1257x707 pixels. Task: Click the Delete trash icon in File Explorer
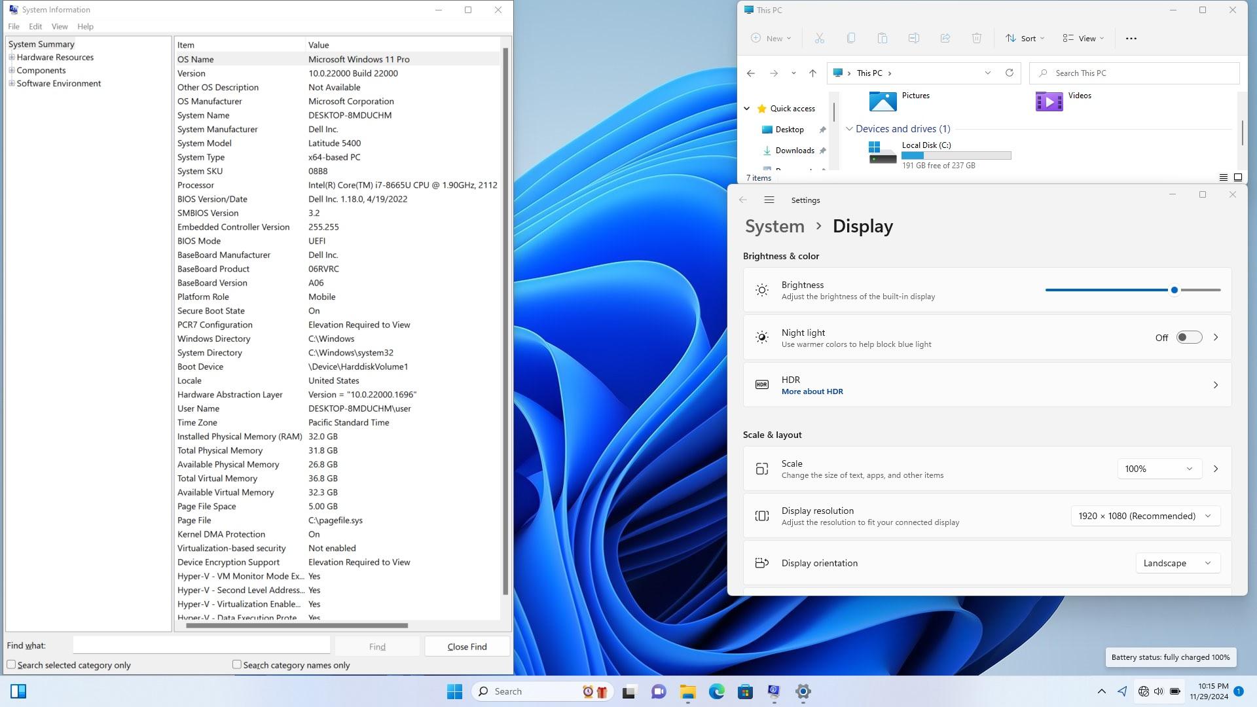pyautogui.click(x=976, y=38)
